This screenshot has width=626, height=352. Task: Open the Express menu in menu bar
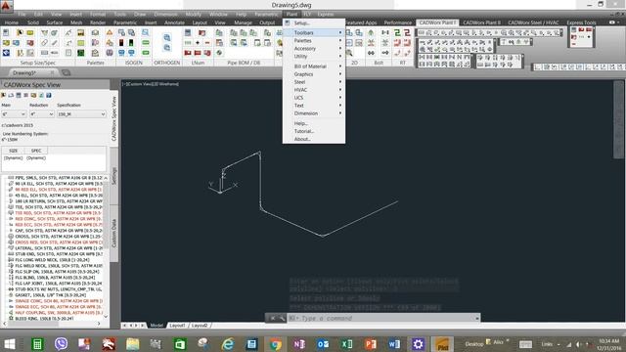(x=326, y=14)
